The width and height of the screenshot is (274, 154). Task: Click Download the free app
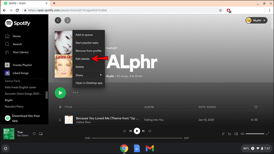click(22, 118)
